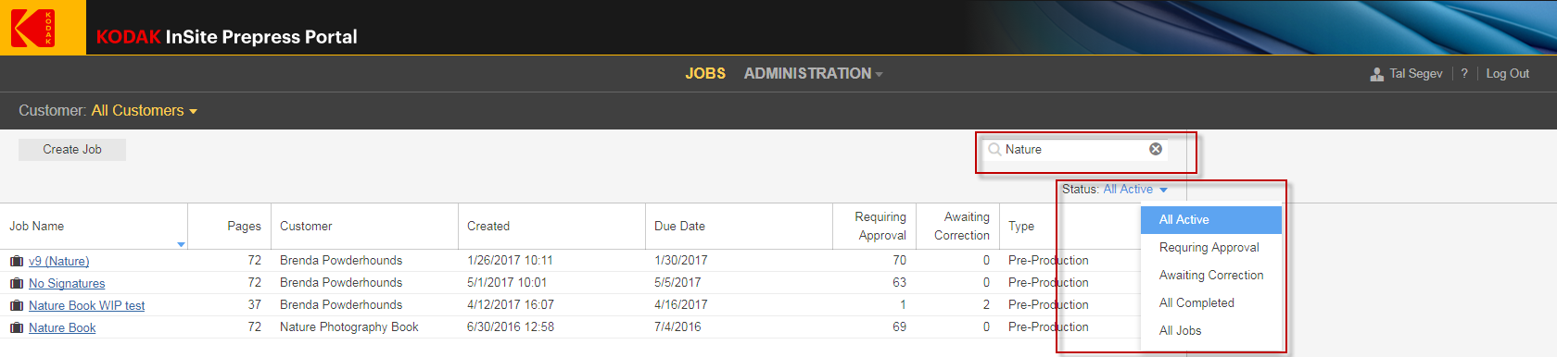
Task: Clear the Nature search text
Action: click(x=1156, y=149)
